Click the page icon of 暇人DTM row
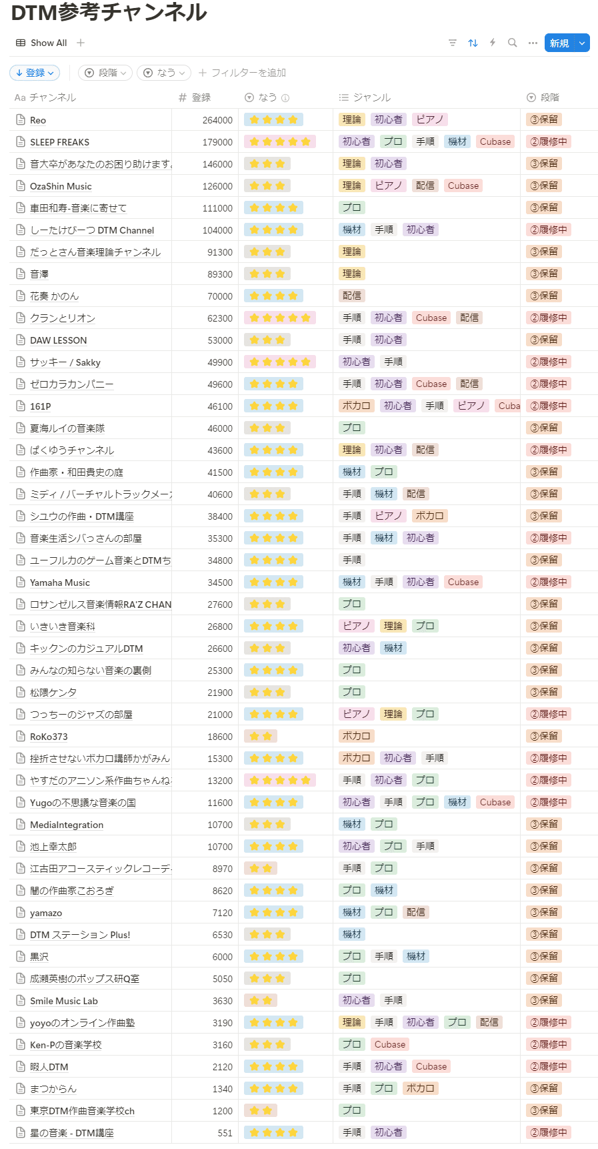The width and height of the screenshot is (598, 1149). (21, 1067)
